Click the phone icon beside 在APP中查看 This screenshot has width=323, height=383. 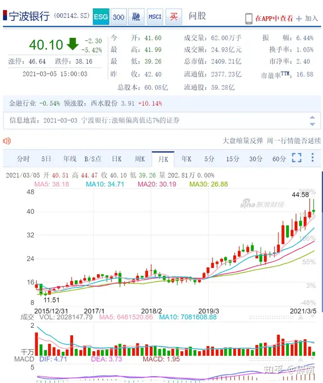[249, 18]
